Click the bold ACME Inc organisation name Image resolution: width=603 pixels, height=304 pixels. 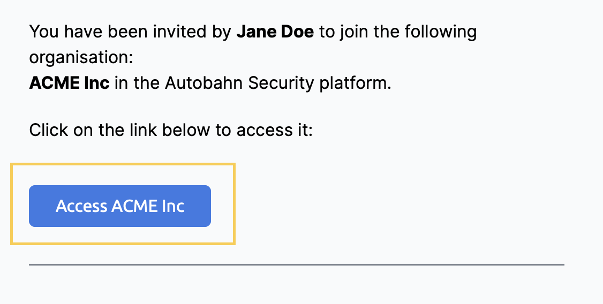pyautogui.click(x=69, y=83)
